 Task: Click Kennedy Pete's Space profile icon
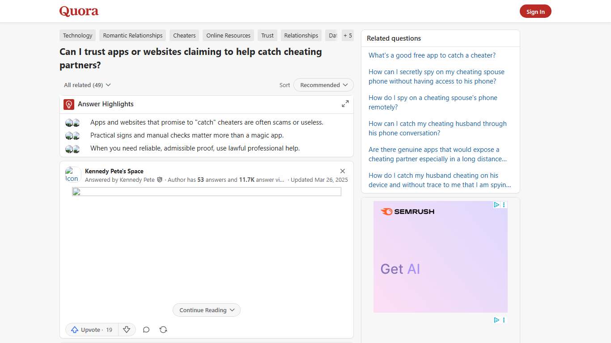click(x=72, y=174)
